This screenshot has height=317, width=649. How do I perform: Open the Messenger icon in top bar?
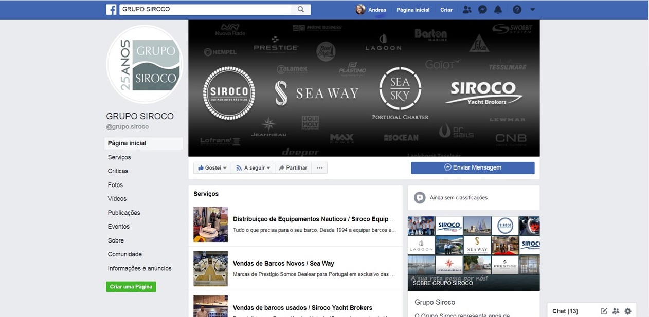[x=482, y=10]
